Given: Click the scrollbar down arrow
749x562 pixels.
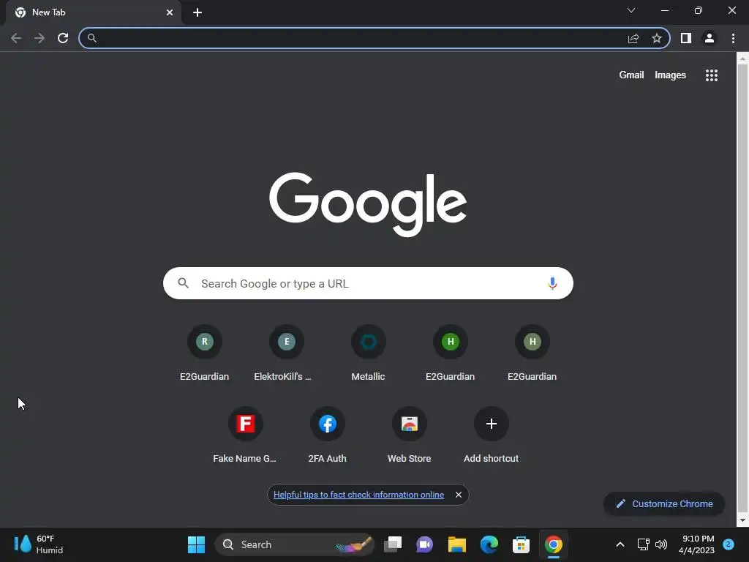Looking at the screenshot, I should (x=742, y=520).
